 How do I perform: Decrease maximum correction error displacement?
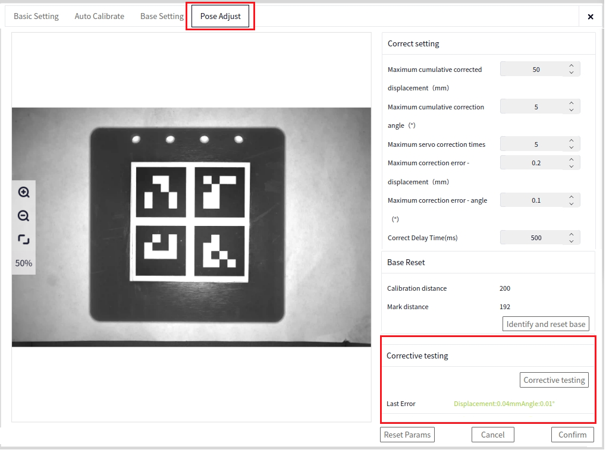(x=572, y=166)
